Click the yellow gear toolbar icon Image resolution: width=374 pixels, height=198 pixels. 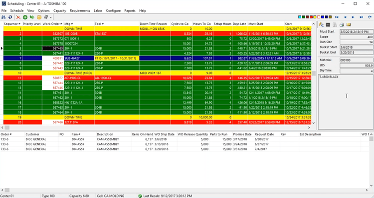click(39, 17)
